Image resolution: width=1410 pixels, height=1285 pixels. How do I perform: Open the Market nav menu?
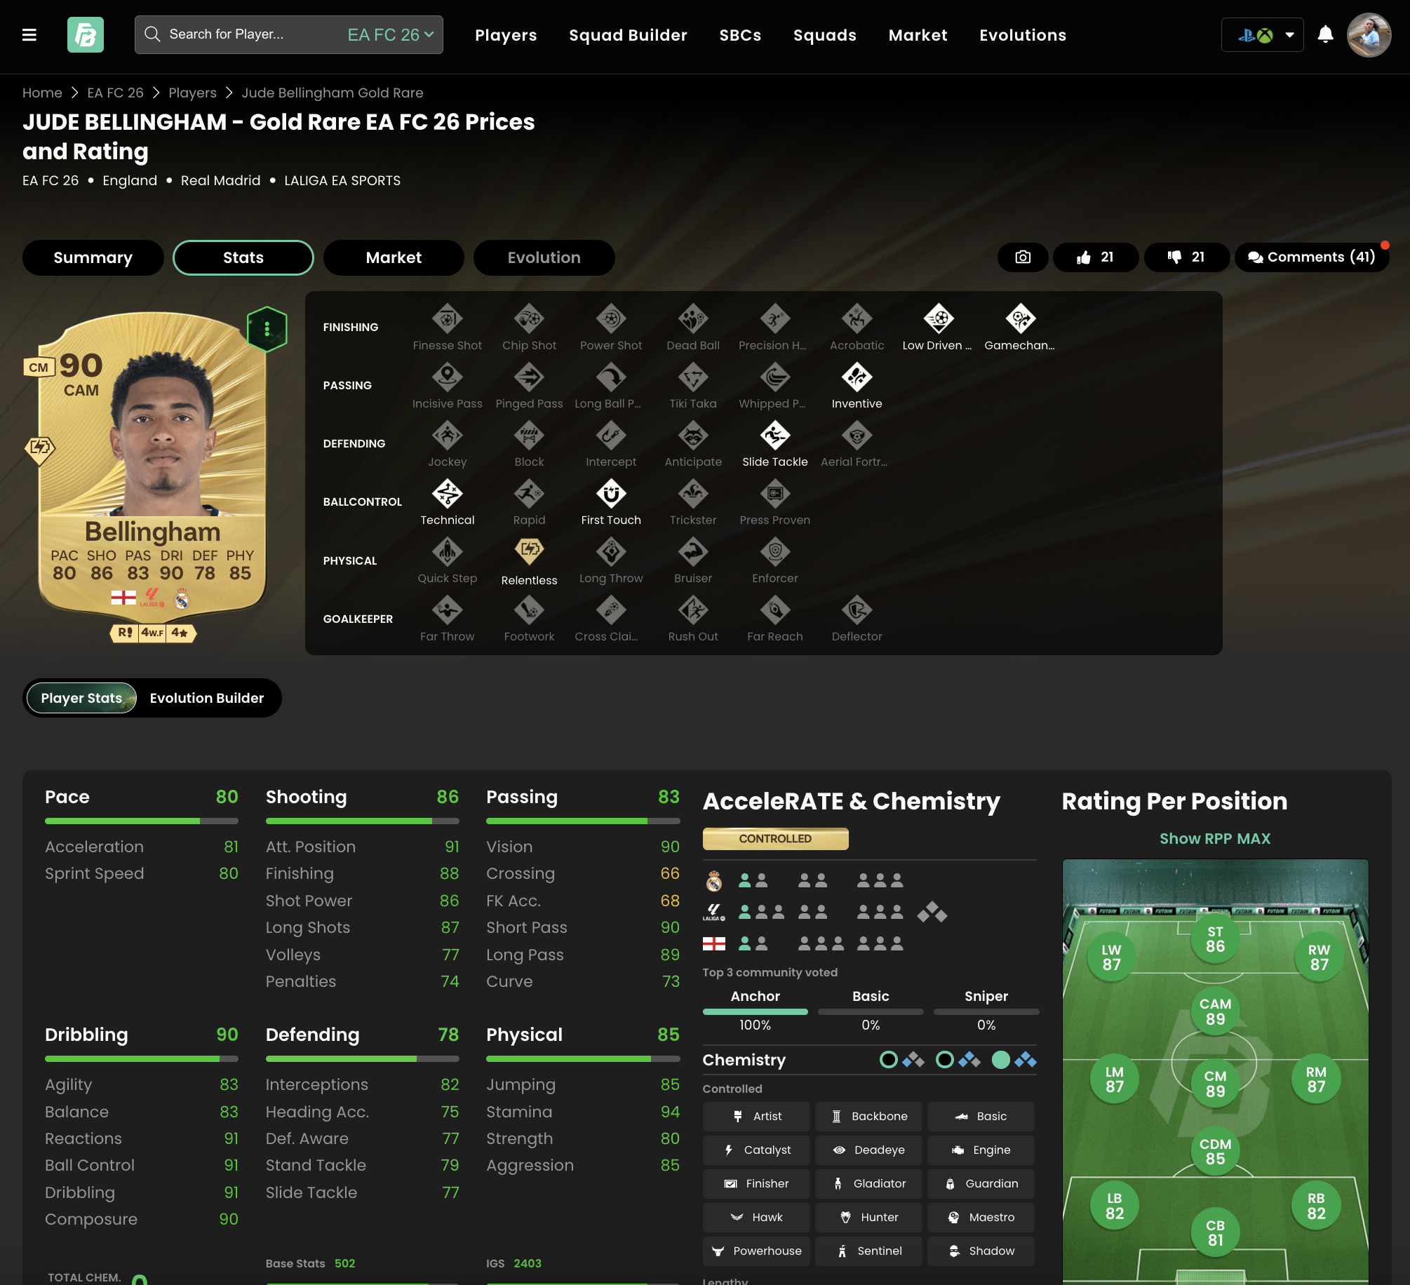point(918,35)
